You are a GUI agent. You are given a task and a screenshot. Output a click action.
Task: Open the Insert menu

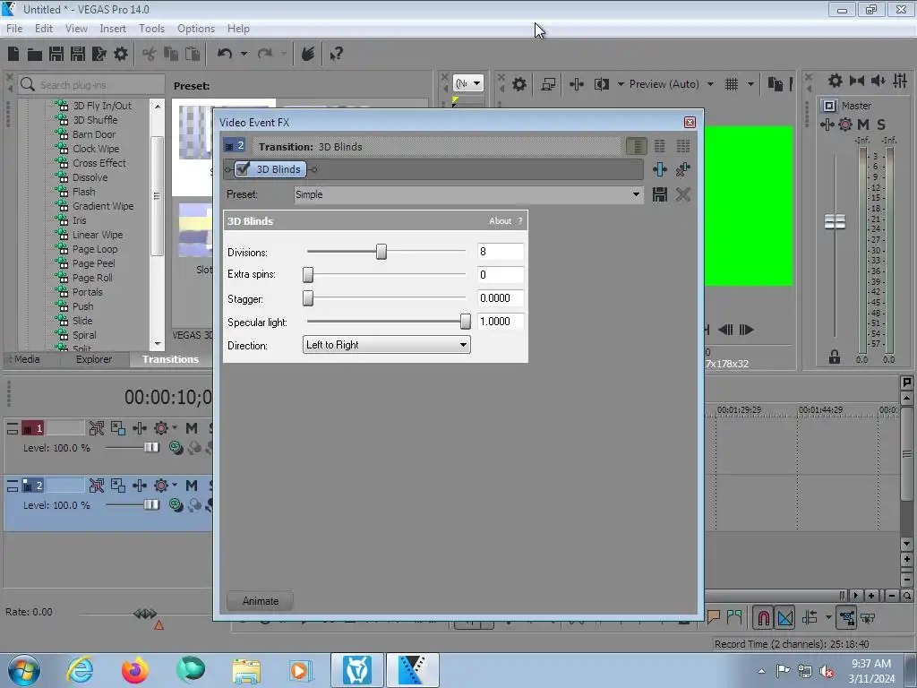[113, 28]
